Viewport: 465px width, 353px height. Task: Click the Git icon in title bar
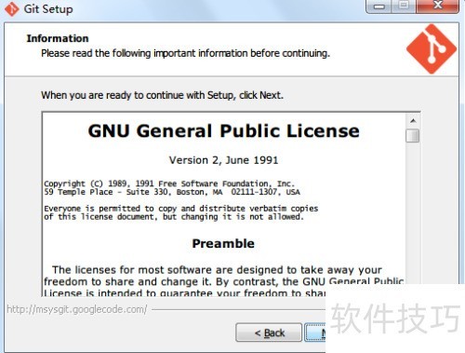11,9
